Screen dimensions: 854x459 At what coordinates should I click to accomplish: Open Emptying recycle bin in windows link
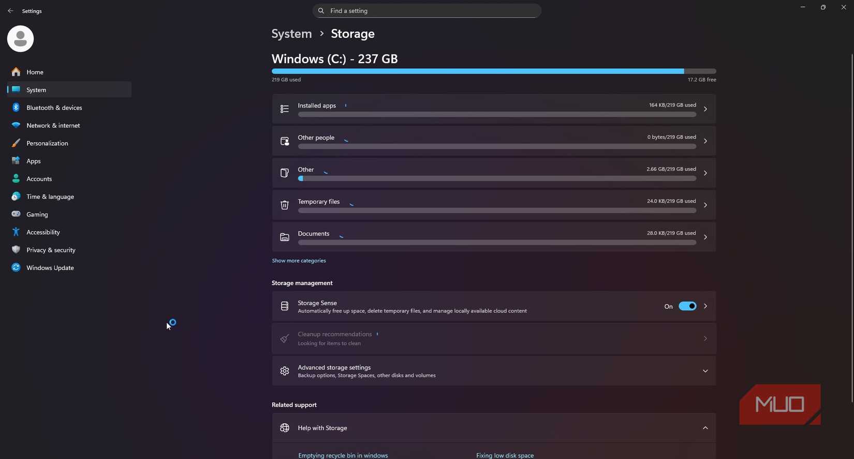[343, 455]
